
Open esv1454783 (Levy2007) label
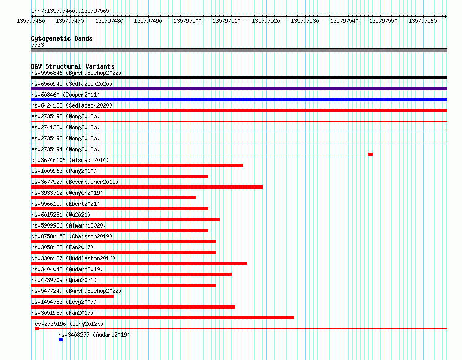coord(64,302)
